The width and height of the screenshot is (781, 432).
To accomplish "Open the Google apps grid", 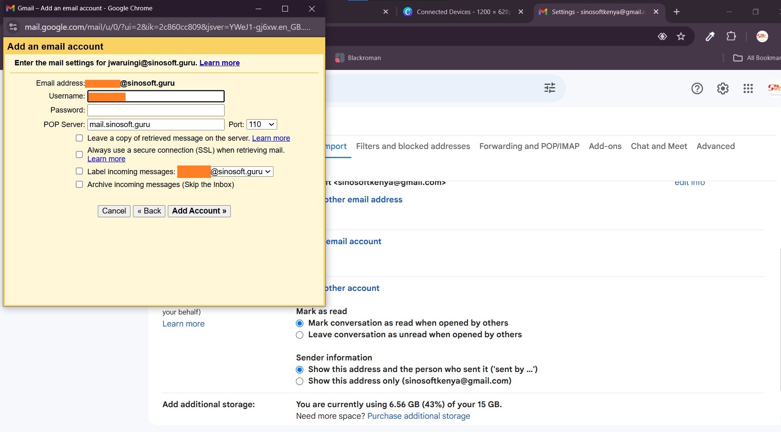I will click(748, 88).
